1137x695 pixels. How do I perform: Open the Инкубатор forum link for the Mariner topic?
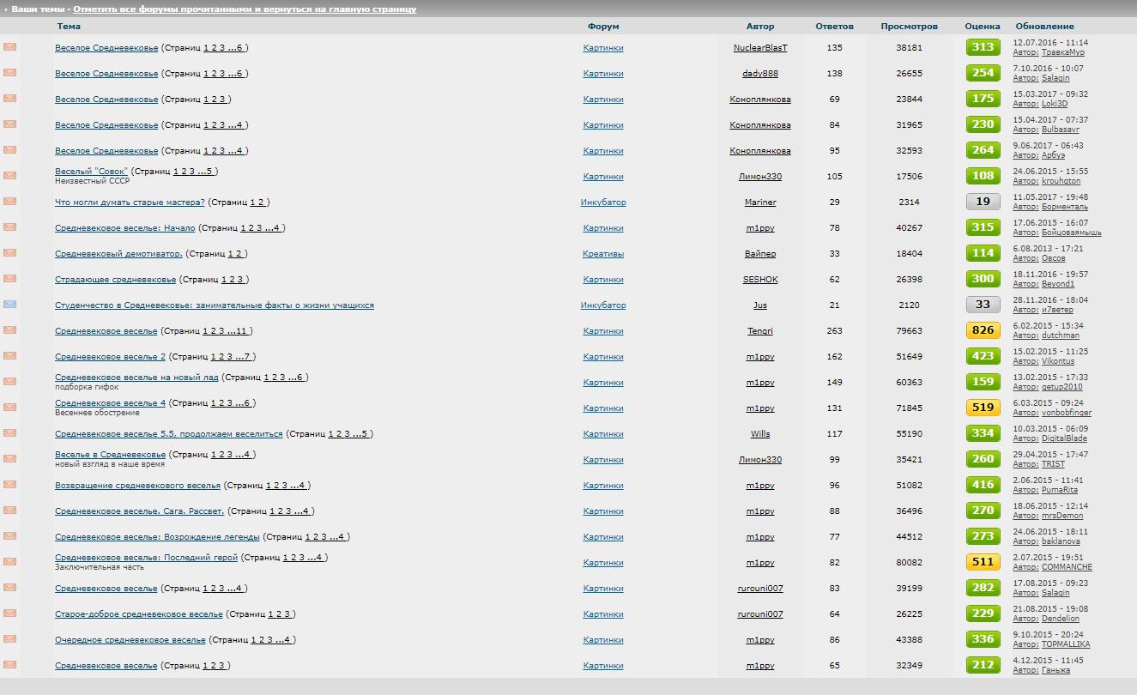coord(602,202)
